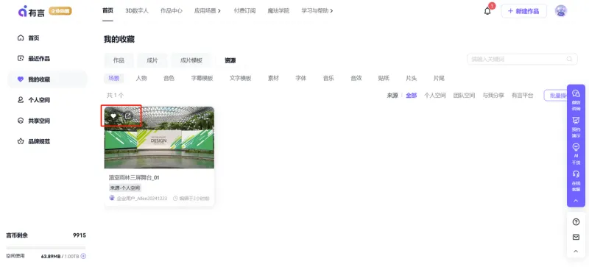Select the 贴纸 resource category
Image resolution: width=589 pixels, height=267 pixels.
point(384,78)
